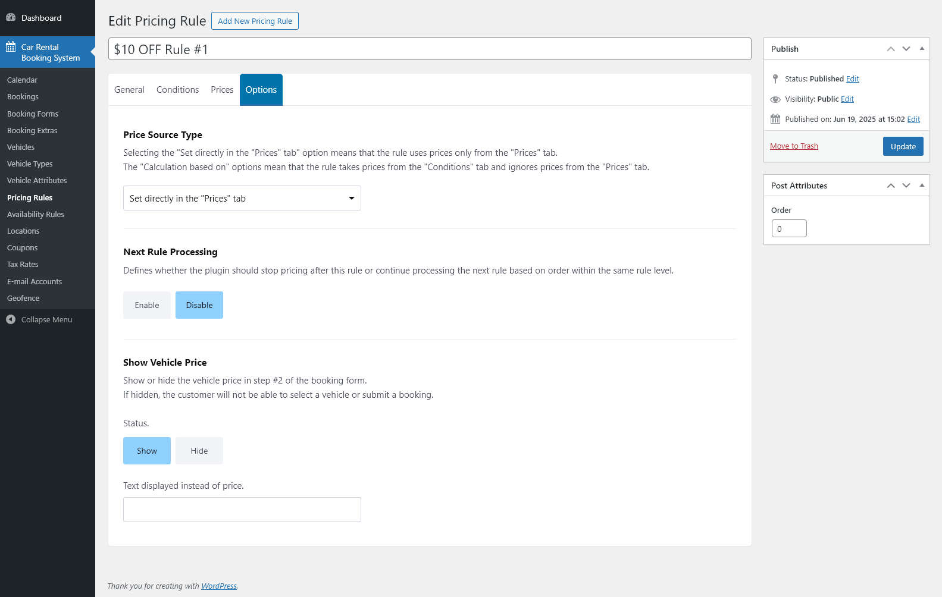Image resolution: width=942 pixels, height=597 pixels.
Task: Click the Car Rental Booking System calendar icon
Action: [11, 47]
